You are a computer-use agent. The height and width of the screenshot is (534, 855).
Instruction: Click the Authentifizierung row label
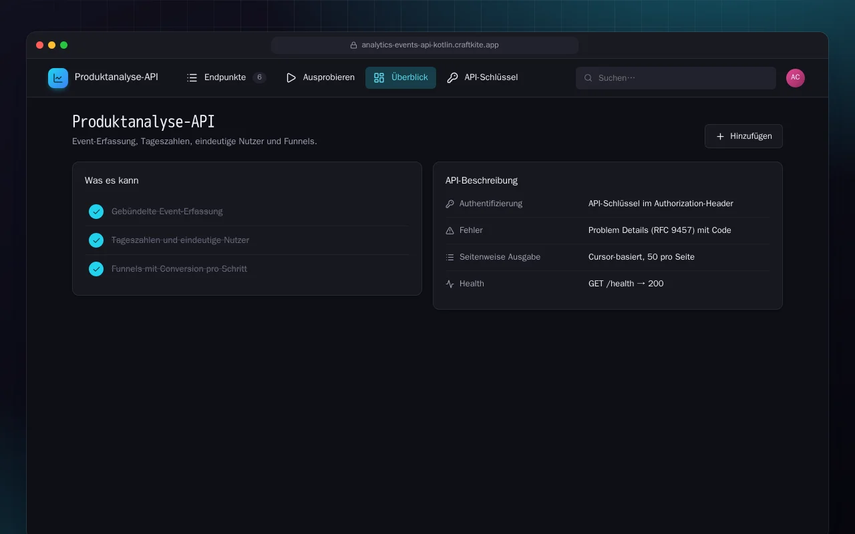(491, 204)
